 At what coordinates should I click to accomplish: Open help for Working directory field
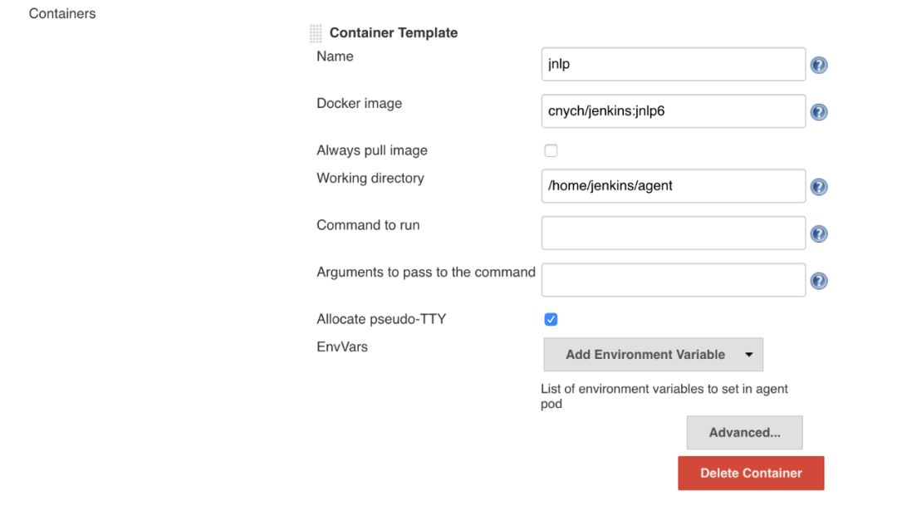pos(818,187)
